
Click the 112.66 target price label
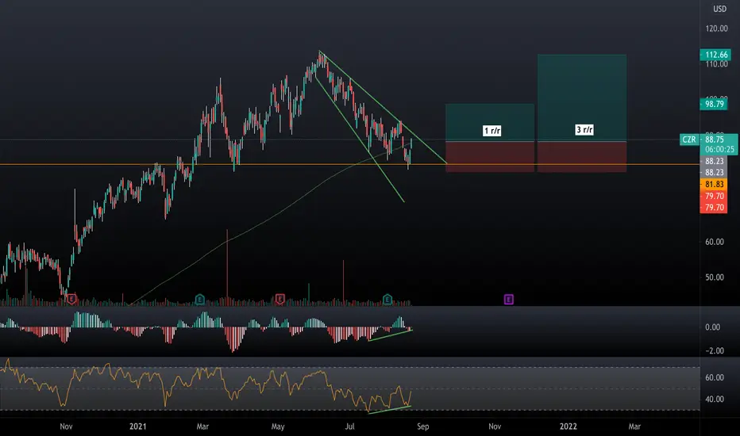716,55
